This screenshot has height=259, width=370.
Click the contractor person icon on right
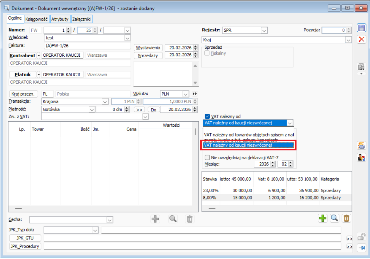pos(361,157)
